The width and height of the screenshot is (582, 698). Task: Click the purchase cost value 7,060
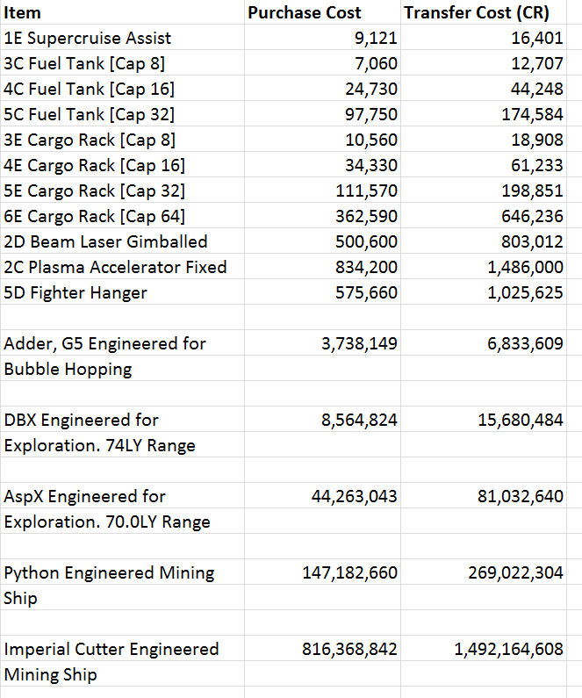coord(376,63)
